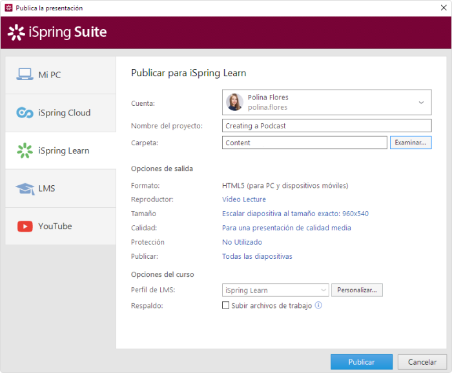Click the Personalizar button
Screen dimensions: 452x373
(x=357, y=290)
